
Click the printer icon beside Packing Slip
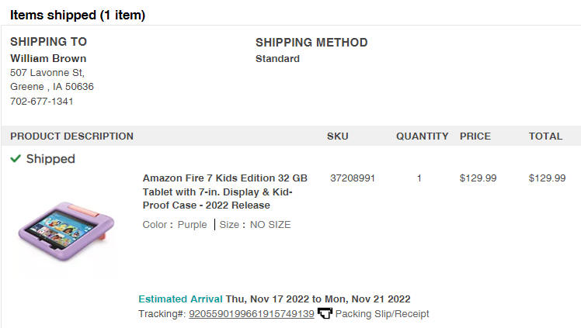[325, 313]
